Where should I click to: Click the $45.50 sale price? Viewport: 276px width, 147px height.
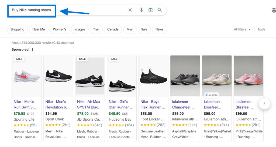pyautogui.click(x=114, y=114)
